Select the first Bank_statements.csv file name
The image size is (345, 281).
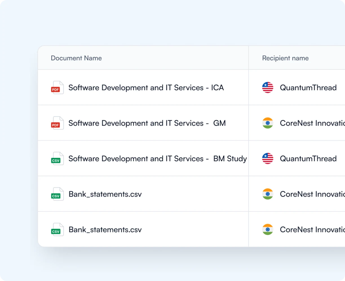point(105,194)
